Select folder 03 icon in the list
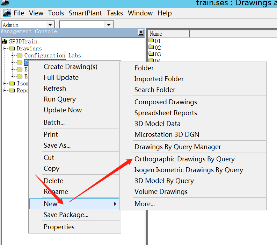Viewport: 277px width, 245px height. 151,54
